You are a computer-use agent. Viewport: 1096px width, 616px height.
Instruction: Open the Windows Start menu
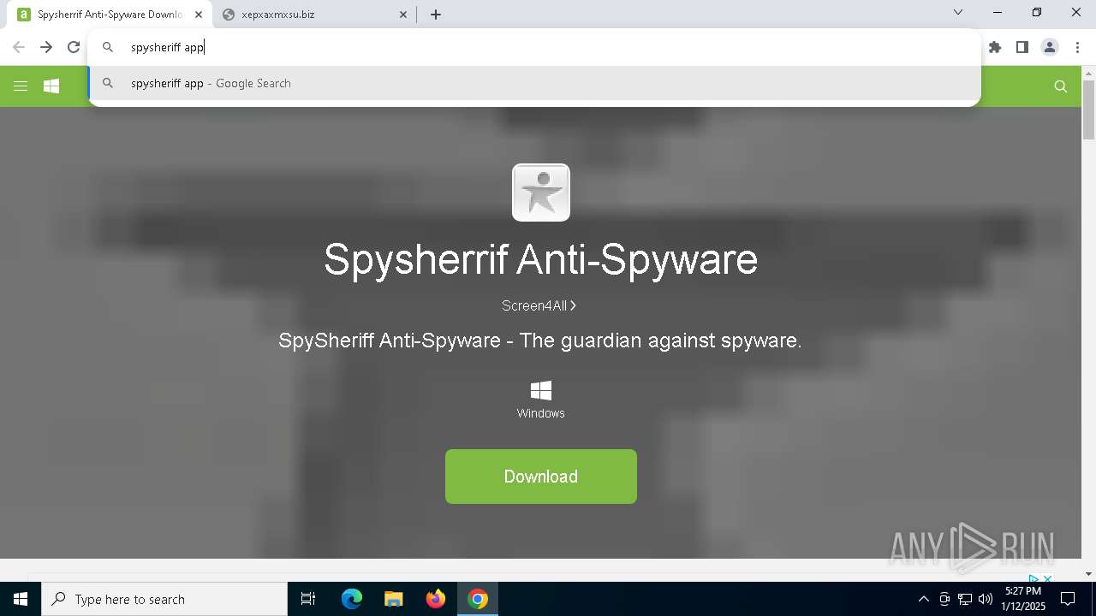point(21,599)
